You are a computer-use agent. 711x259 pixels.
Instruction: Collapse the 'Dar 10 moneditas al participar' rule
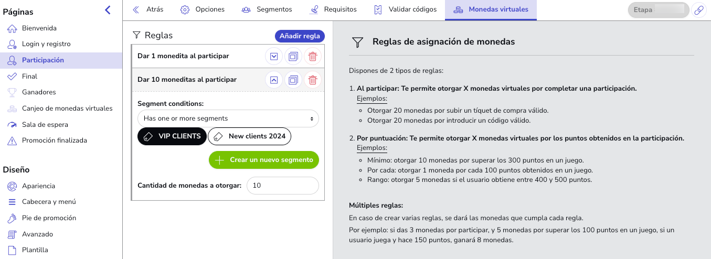point(274,80)
